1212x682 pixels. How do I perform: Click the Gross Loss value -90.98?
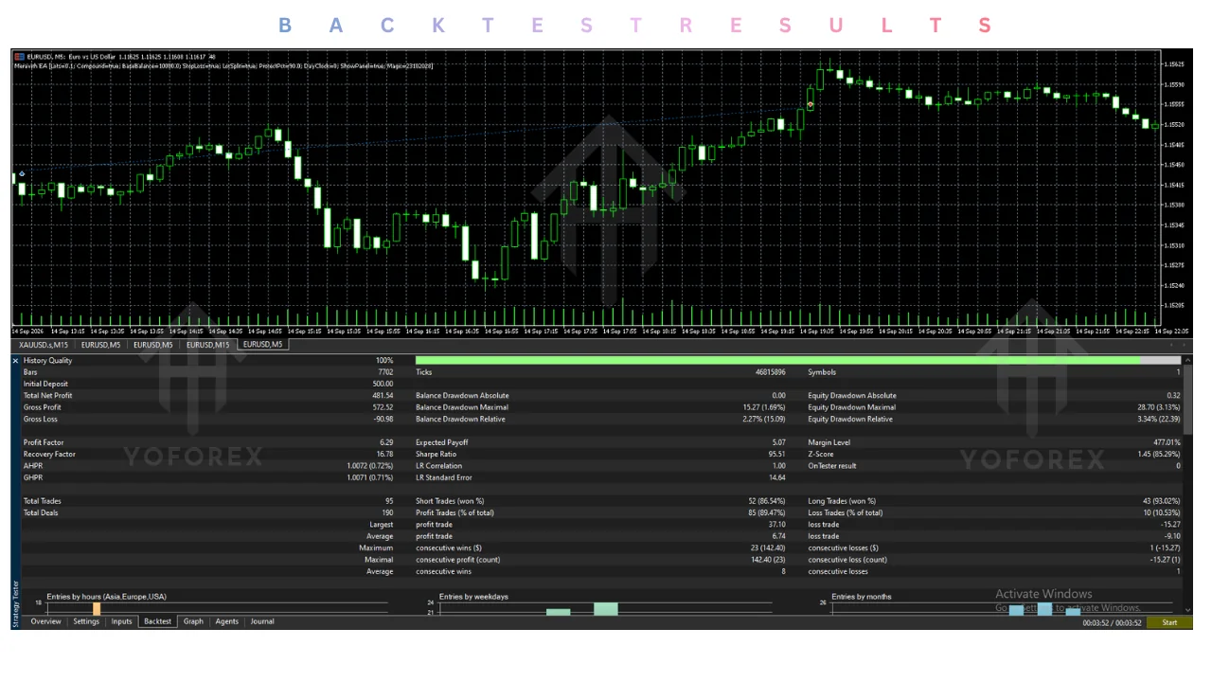[x=383, y=419]
